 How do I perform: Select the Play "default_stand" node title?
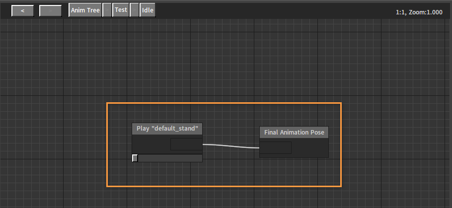pyautogui.click(x=167, y=129)
